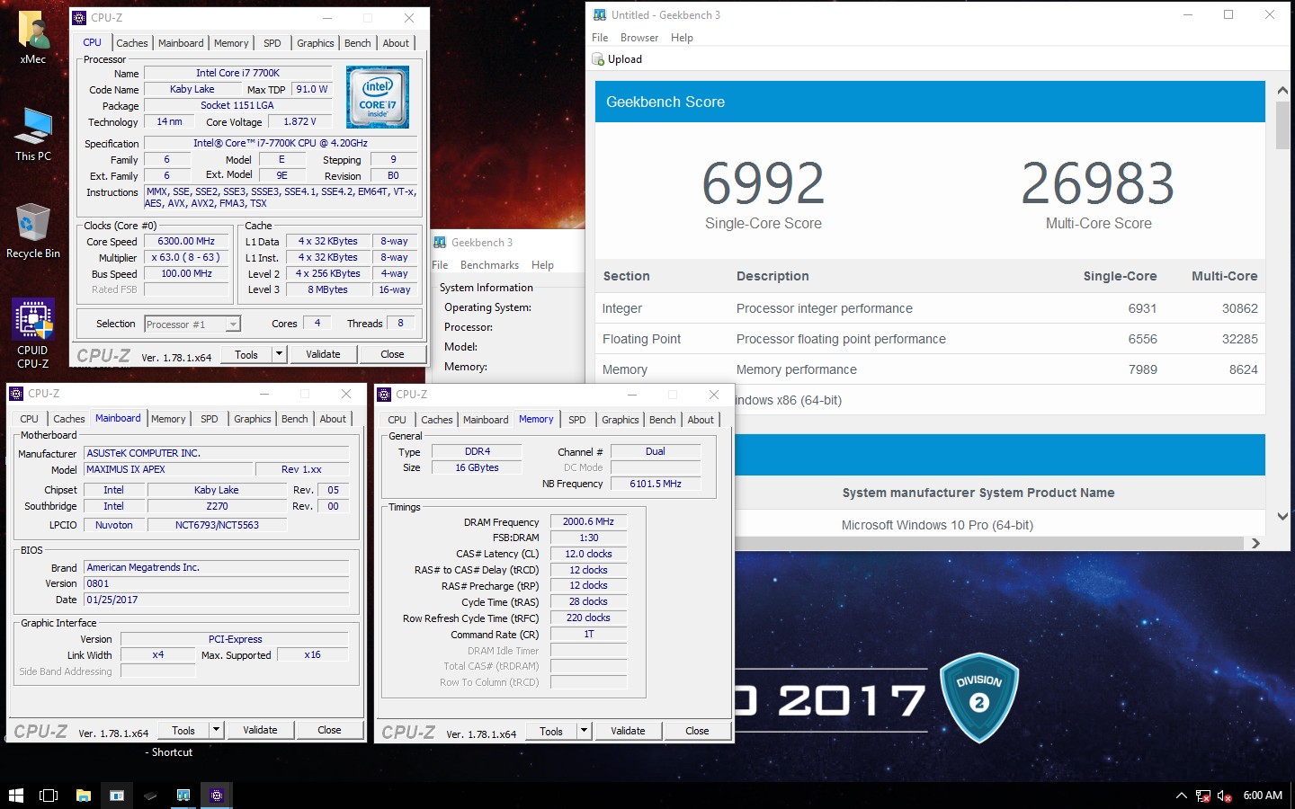The width and height of the screenshot is (1295, 809).
Task: Click the single-core score 6992
Action: 763,183
